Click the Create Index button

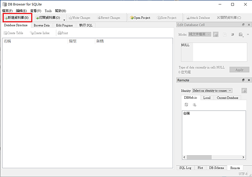[x=40, y=33]
